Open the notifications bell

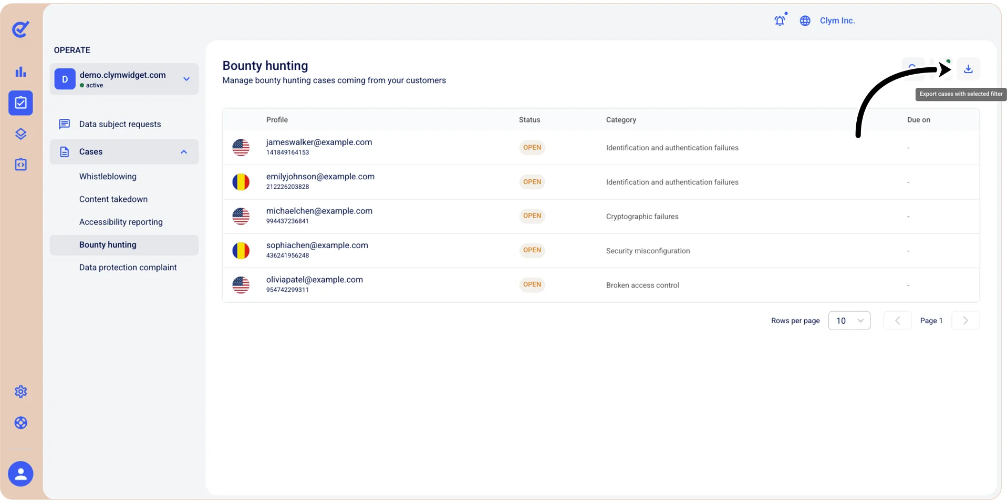pyautogui.click(x=780, y=21)
